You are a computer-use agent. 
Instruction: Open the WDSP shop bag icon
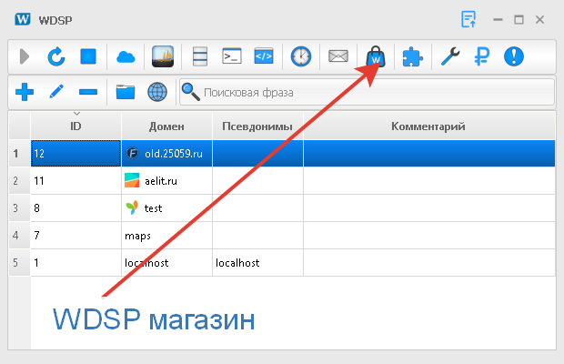(376, 56)
